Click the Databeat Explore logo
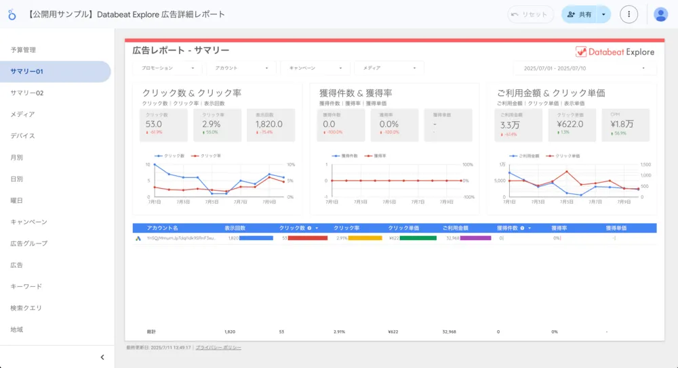678x368 pixels. tap(615, 51)
